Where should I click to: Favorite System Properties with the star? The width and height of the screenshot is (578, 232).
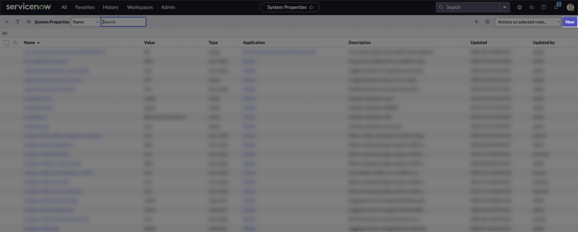coord(311,7)
